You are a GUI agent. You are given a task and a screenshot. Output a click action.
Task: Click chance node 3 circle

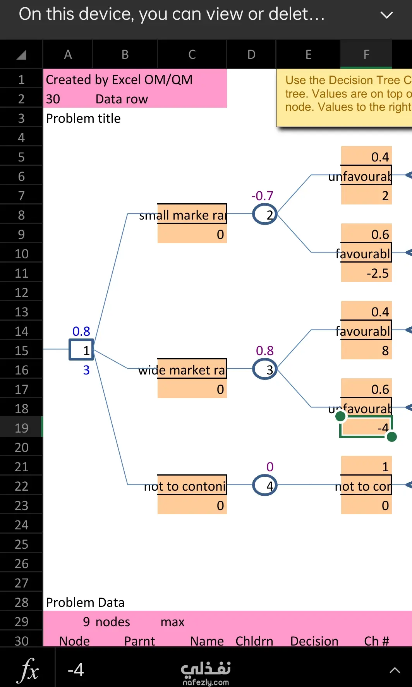click(265, 369)
